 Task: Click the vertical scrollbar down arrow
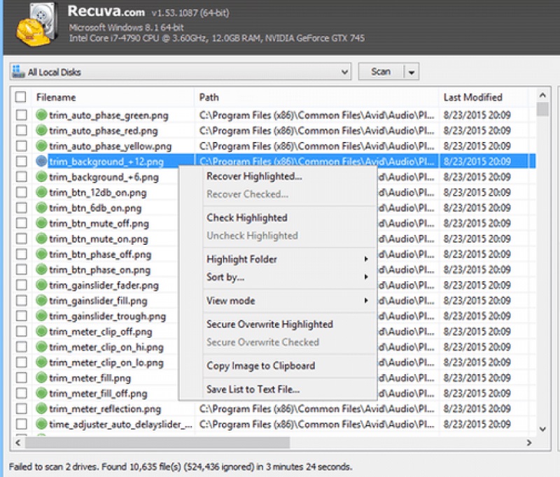tap(542, 429)
